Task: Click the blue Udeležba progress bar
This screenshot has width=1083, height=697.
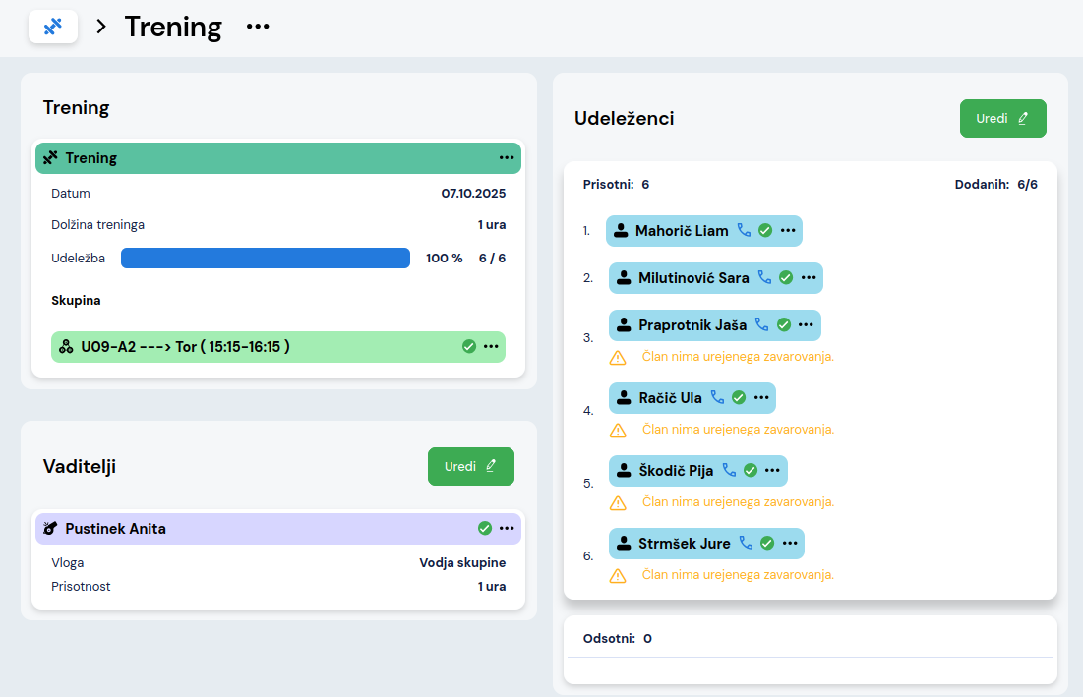Action: click(x=266, y=259)
